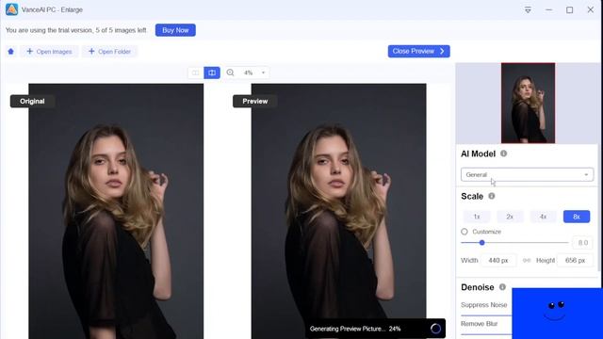Image resolution: width=603 pixels, height=339 pixels.
Task: Switch to single view layout icon
Action: (196, 73)
